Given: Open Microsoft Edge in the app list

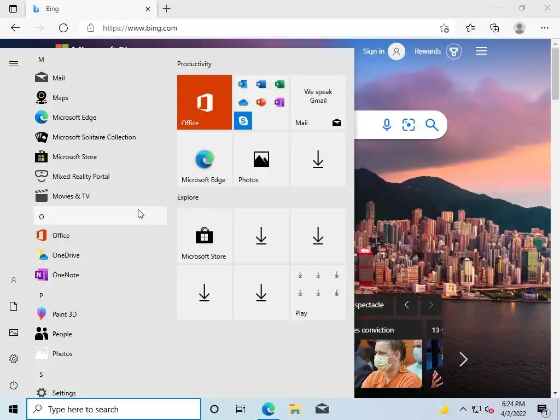Looking at the screenshot, I should pyautogui.click(x=100, y=117).
